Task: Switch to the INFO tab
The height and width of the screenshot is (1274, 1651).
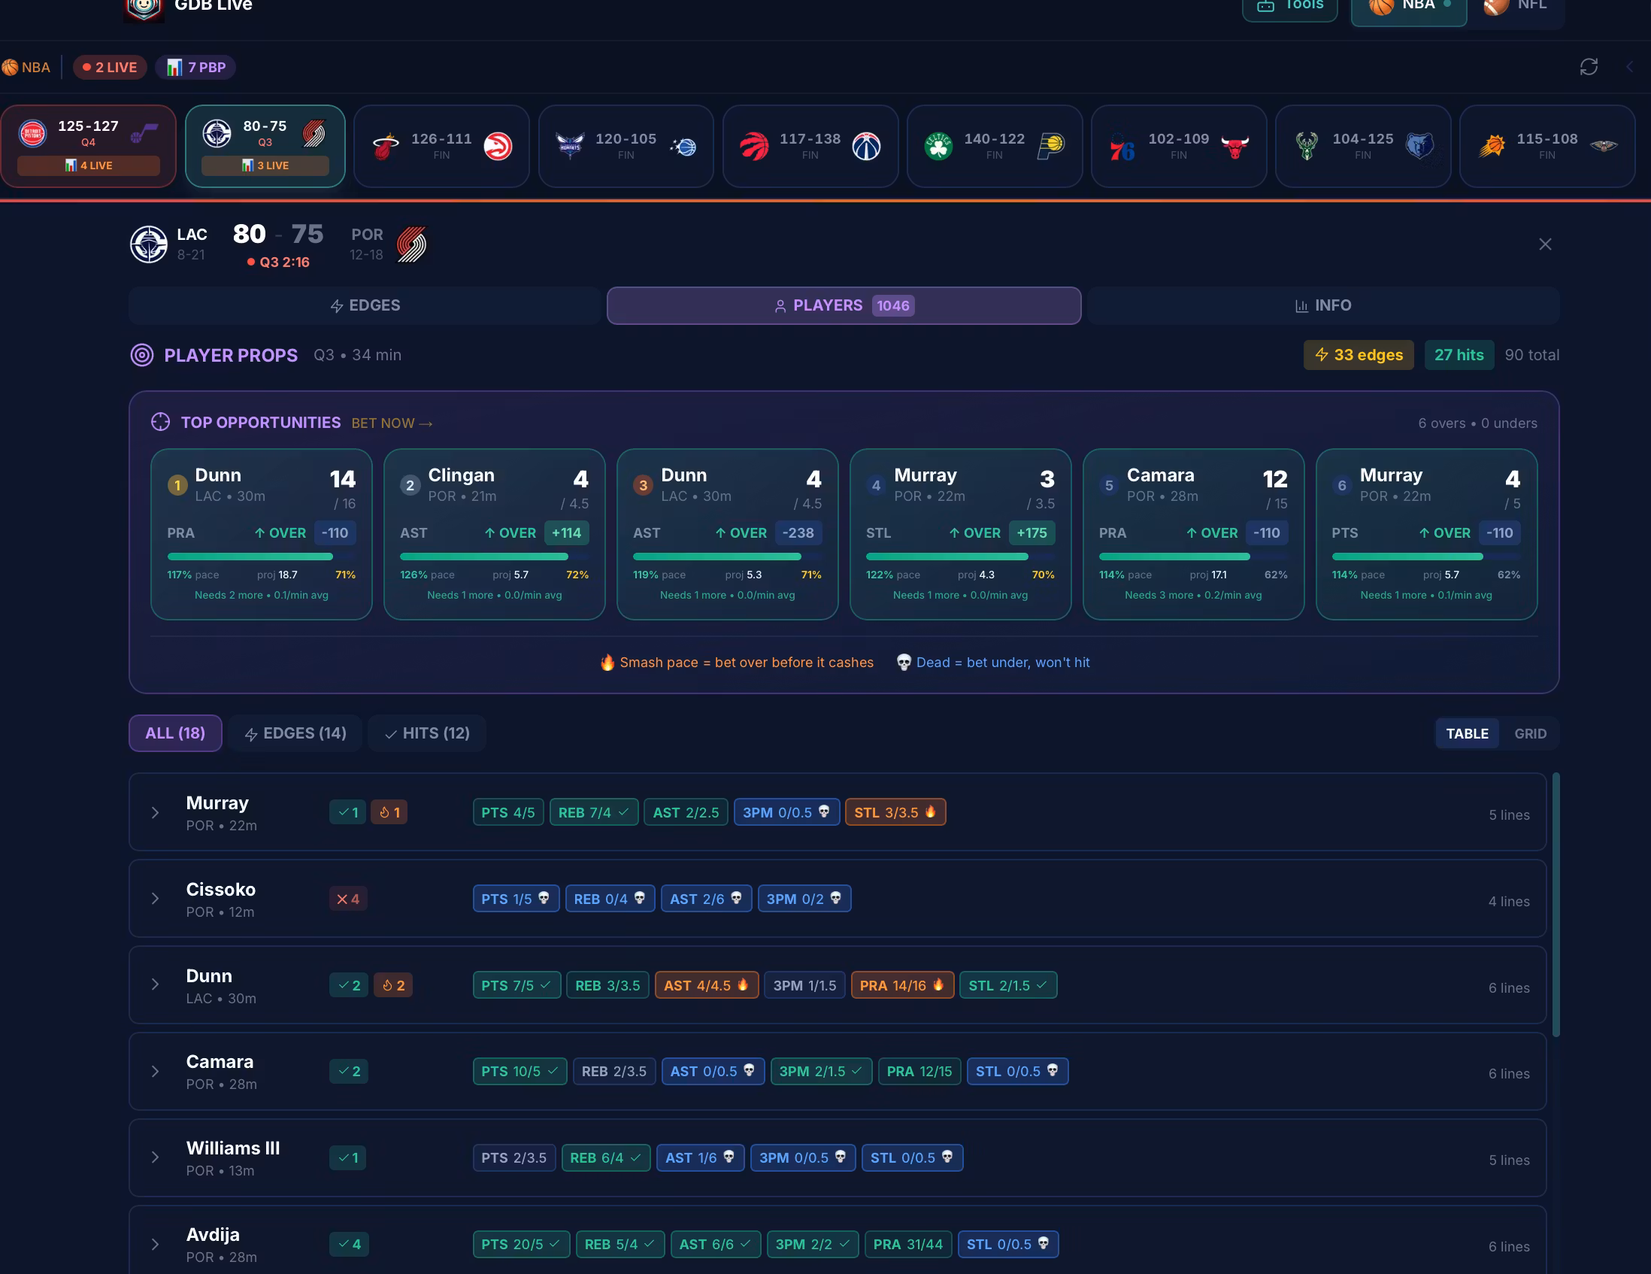Action: [x=1322, y=305]
